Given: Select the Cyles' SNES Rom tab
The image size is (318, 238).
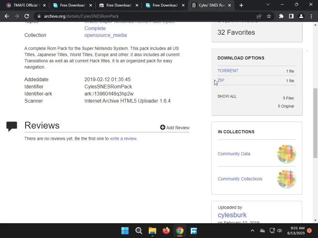Looking at the screenshot, I should [x=211, y=5].
